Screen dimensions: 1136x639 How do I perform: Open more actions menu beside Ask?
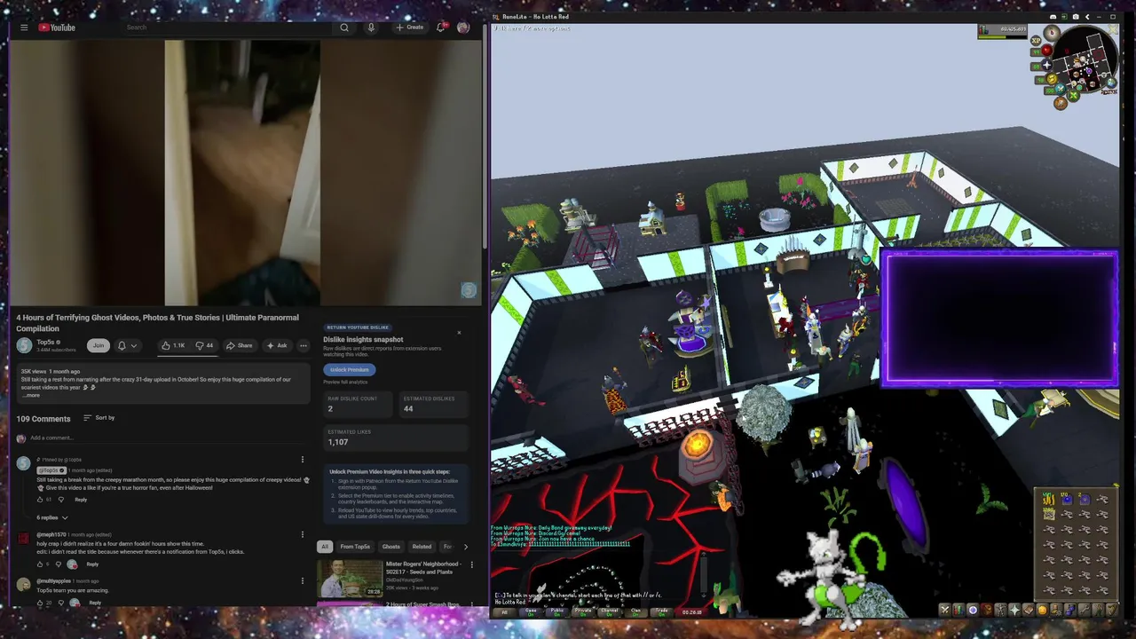point(304,345)
